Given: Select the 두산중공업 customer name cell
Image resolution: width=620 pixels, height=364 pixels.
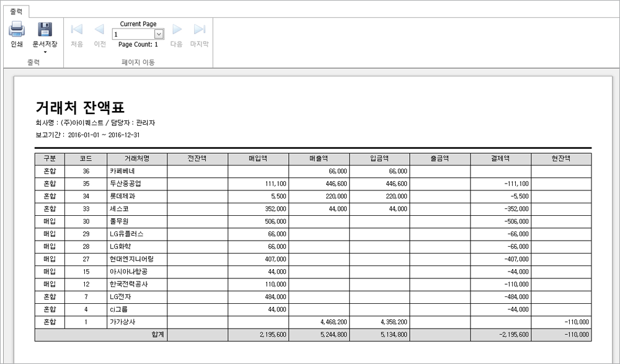Looking at the screenshot, I should [137, 184].
